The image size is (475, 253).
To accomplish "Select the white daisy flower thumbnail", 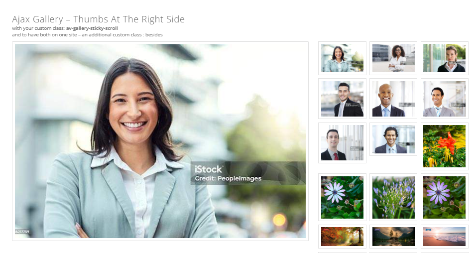I will (x=342, y=197).
